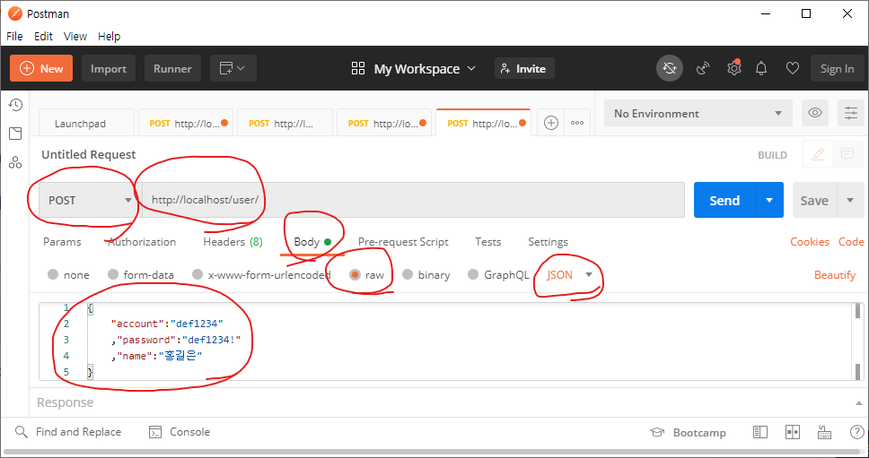Switch to the Headers (8) tab

click(233, 242)
